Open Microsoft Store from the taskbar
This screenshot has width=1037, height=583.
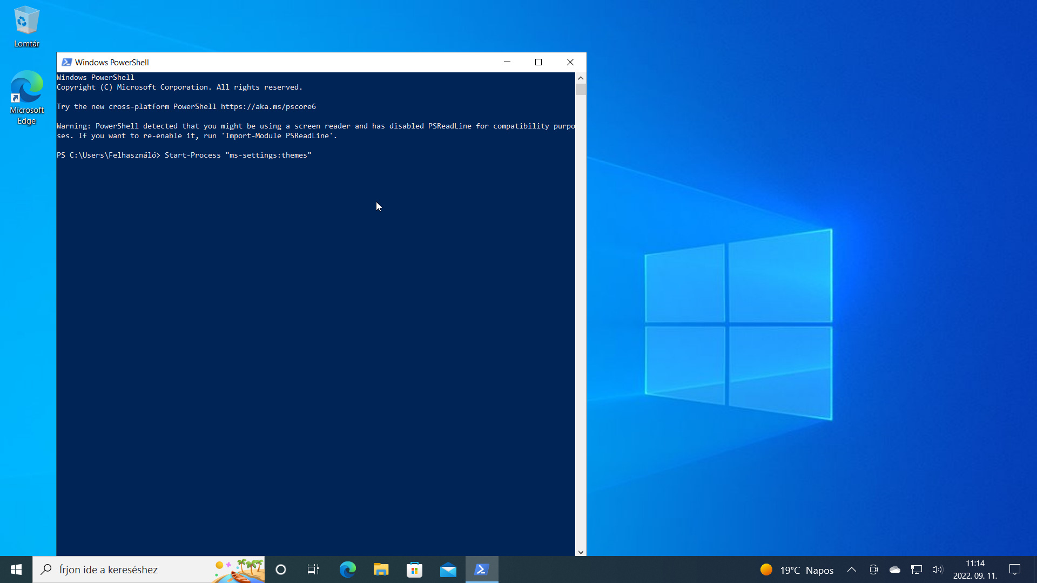point(415,570)
